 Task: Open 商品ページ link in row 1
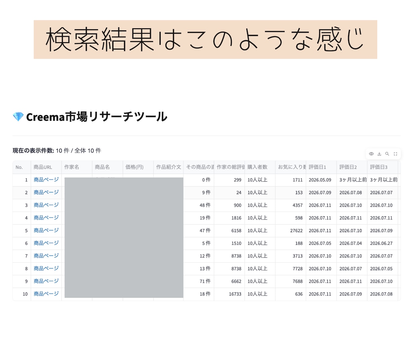pos(46,180)
